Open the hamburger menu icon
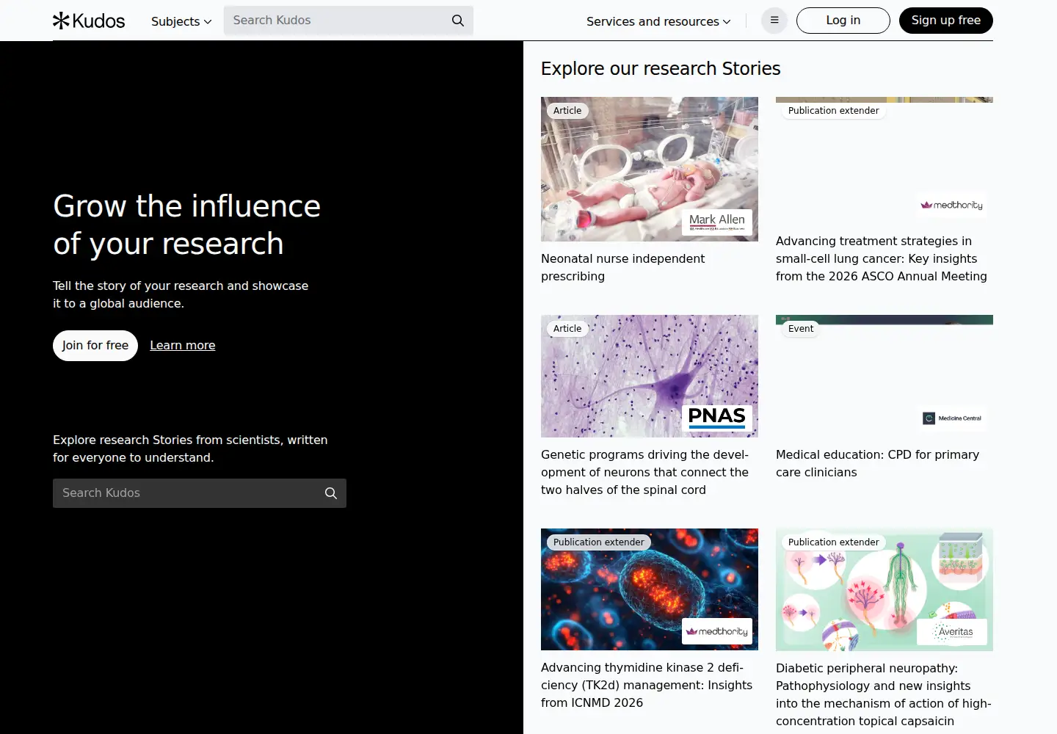 (x=774, y=21)
